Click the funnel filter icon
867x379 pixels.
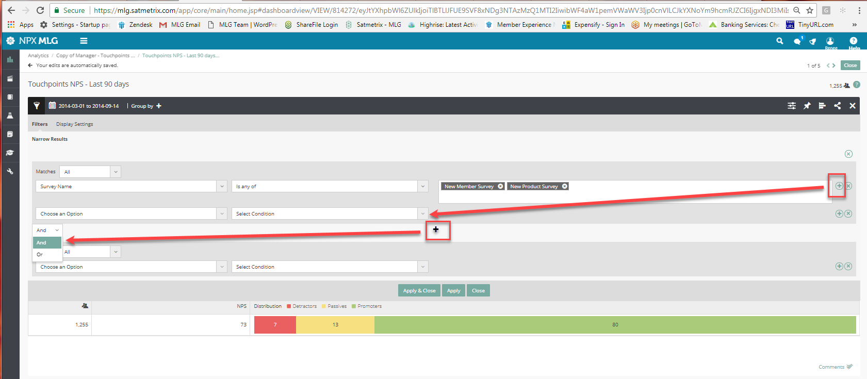[x=37, y=106]
